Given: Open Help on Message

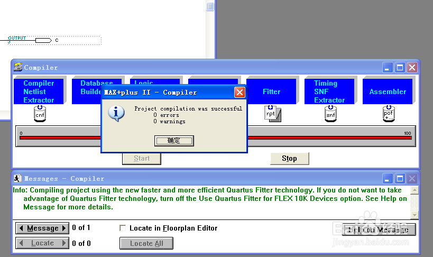Looking at the screenshot, I should 379,230.
